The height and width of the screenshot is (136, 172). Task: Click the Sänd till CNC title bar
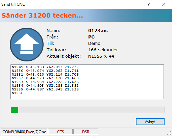pyautogui.click(x=73, y=4)
